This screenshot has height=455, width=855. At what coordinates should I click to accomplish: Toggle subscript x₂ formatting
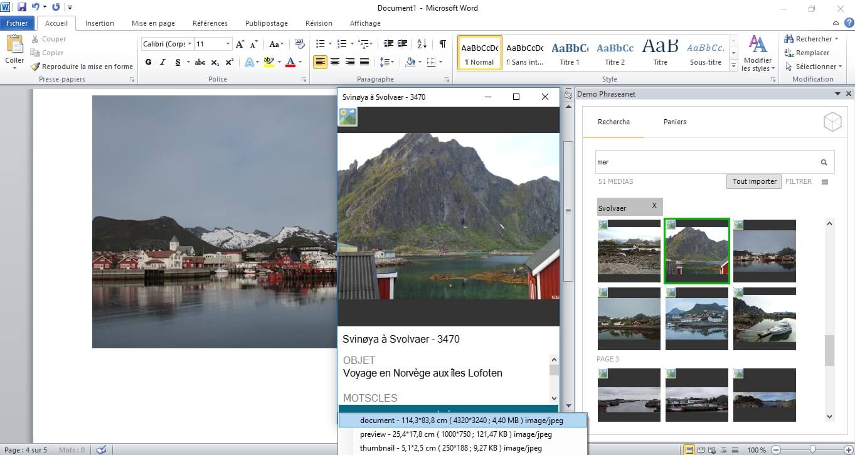click(x=215, y=62)
